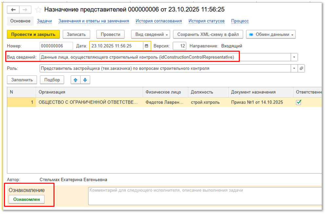Expand the Вид сведений field dropdown
Screen dimensions: 326x214
click(x=294, y=57)
